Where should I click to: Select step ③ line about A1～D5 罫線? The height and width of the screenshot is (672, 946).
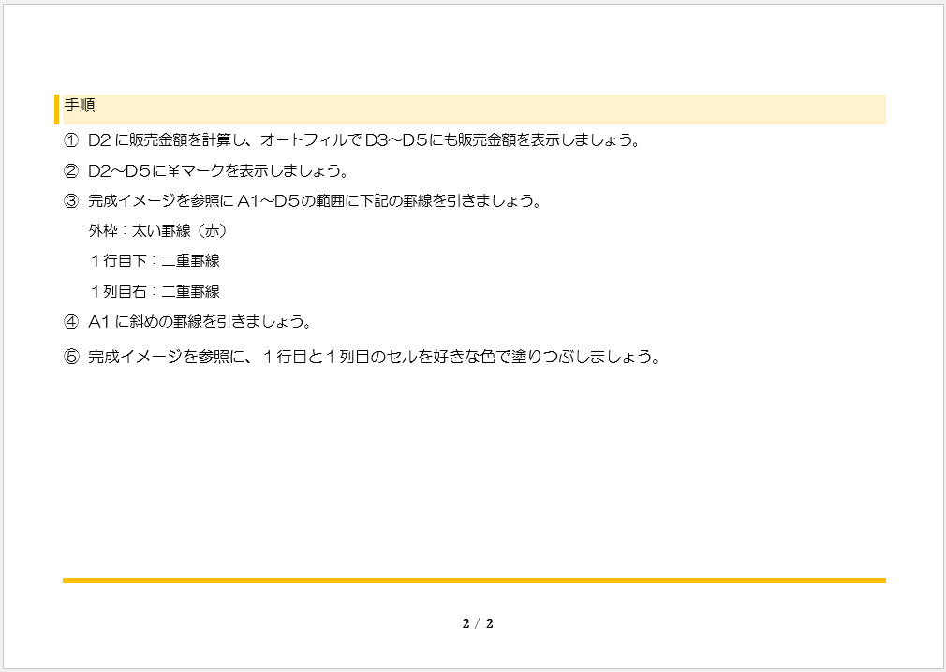click(303, 200)
